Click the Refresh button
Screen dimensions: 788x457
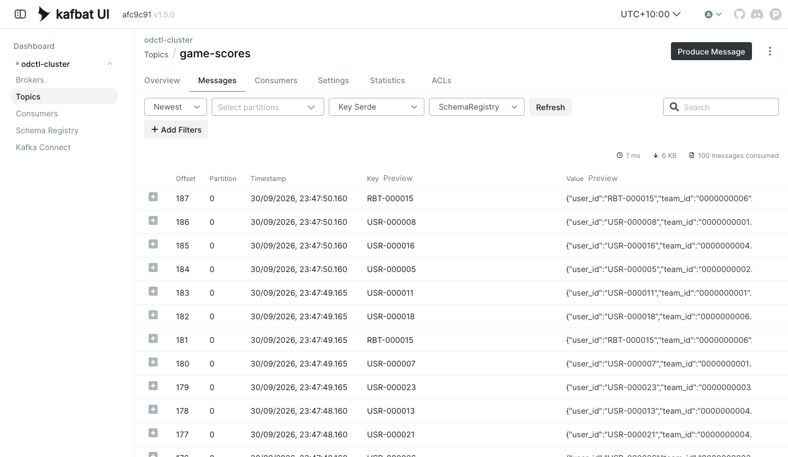tap(550, 107)
